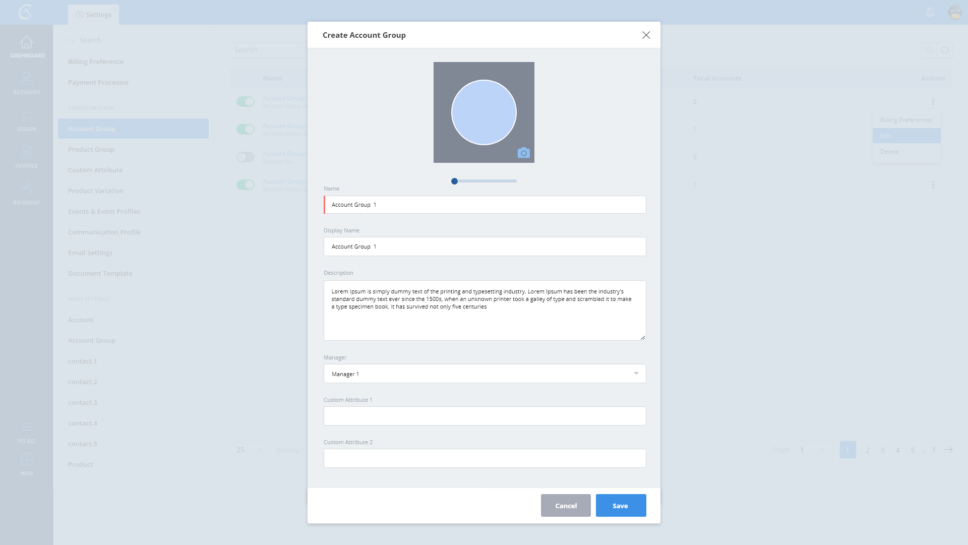This screenshot has height=545, width=968.
Task: Enable the third account group toggle
Action: (246, 157)
